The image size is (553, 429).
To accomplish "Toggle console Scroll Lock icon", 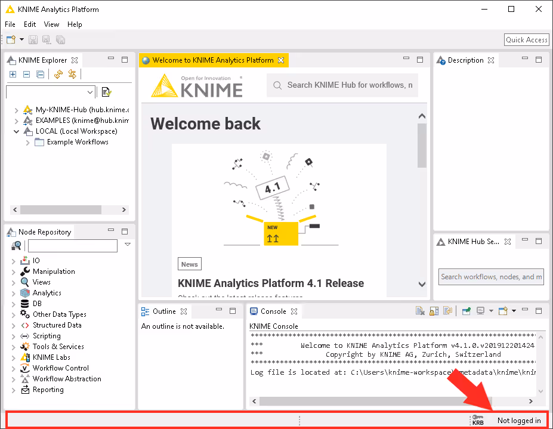I will tap(434, 310).
